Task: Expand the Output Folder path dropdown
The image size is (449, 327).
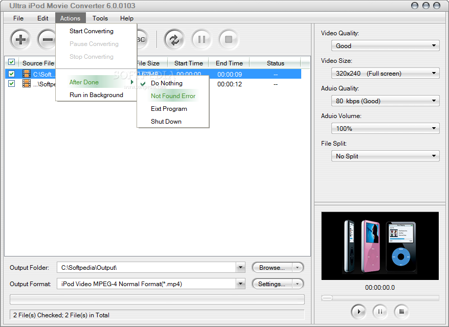Action: point(240,268)
